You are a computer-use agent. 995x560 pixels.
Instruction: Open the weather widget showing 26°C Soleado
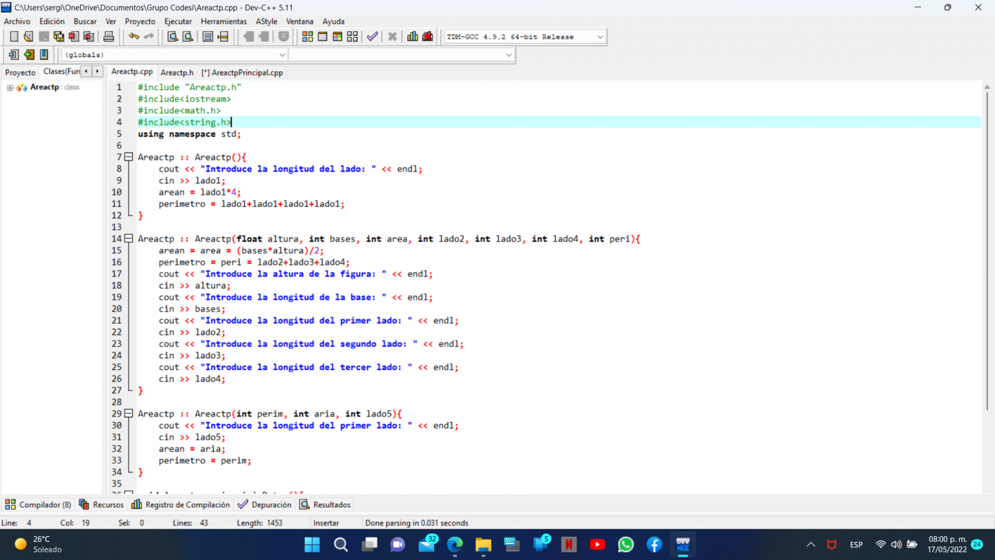pos(38,544)
